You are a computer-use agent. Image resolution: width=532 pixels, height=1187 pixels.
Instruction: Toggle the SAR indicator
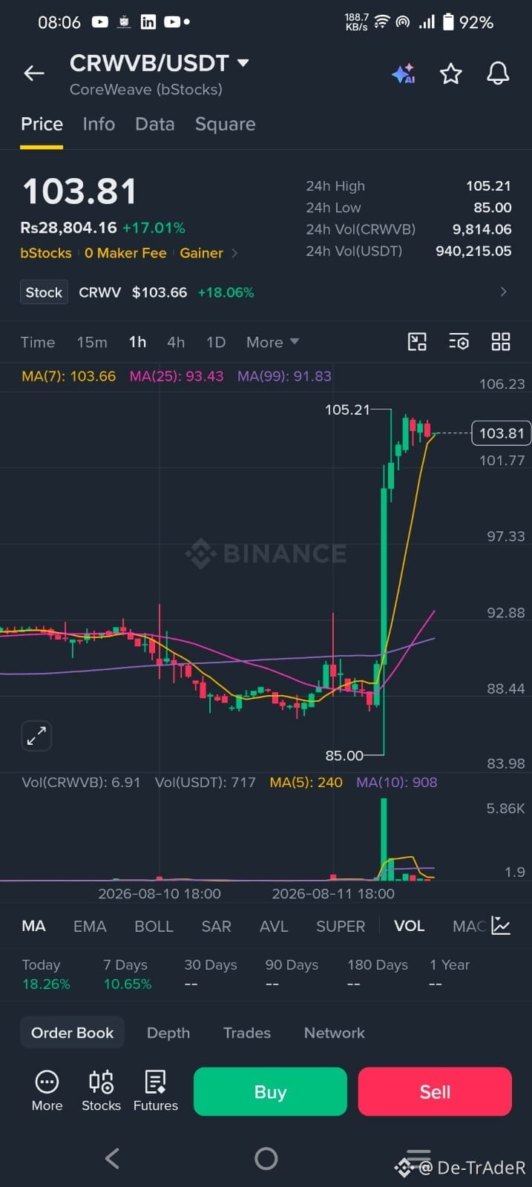[x=216, y=926]
